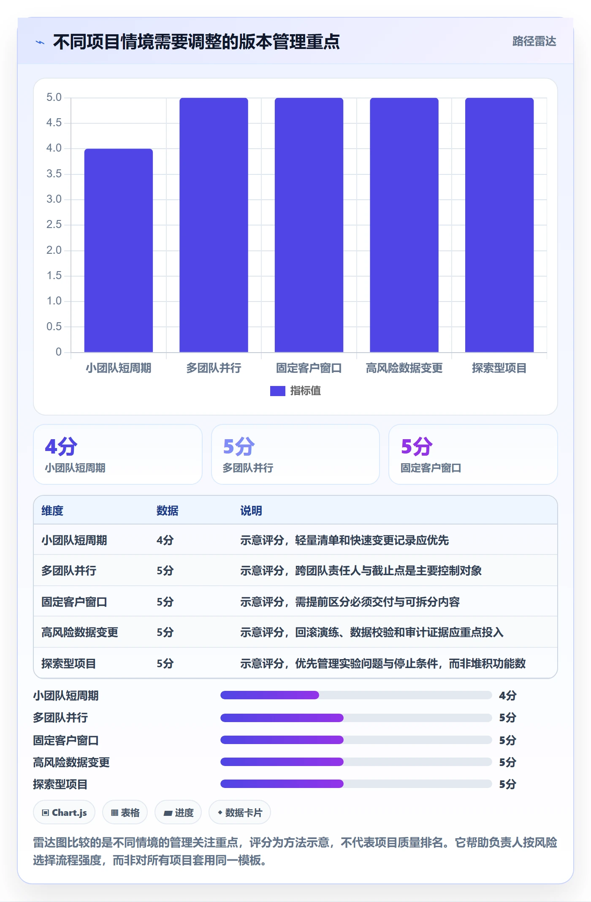
Task: Open the 4分 小团队短周期 data card
Action: coord(118,454)
